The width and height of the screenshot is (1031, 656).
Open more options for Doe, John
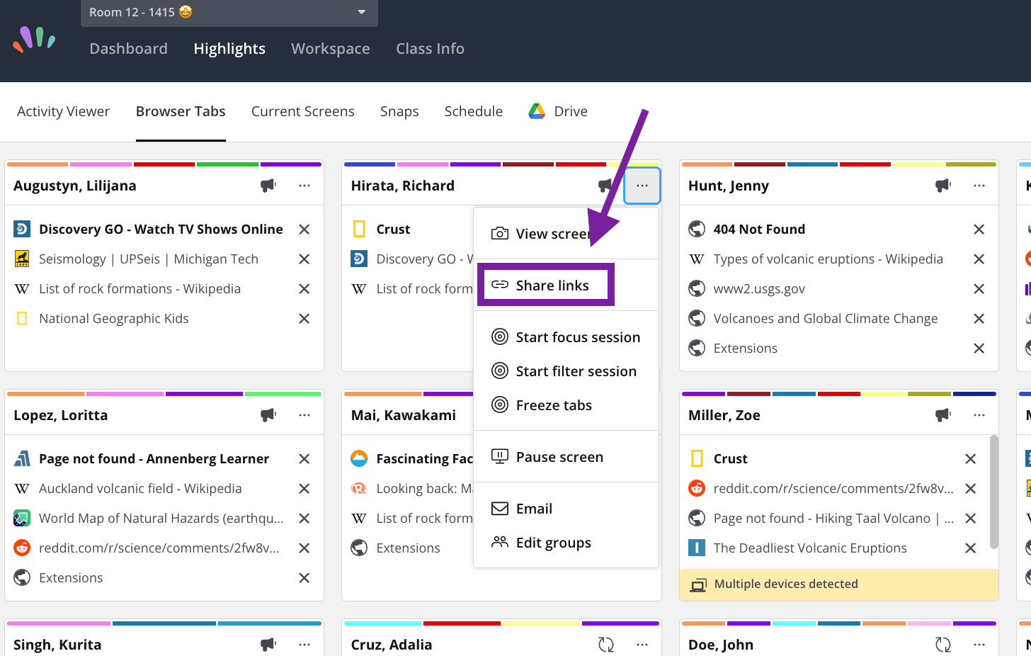coord(979,645)
